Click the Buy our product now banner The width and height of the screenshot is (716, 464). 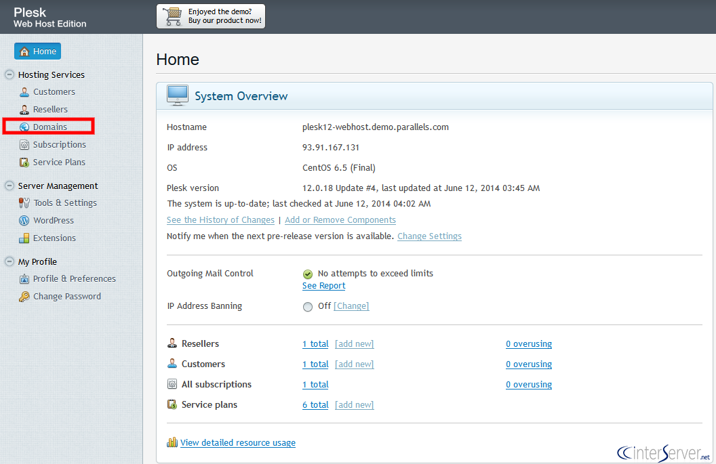click(210, 16)
